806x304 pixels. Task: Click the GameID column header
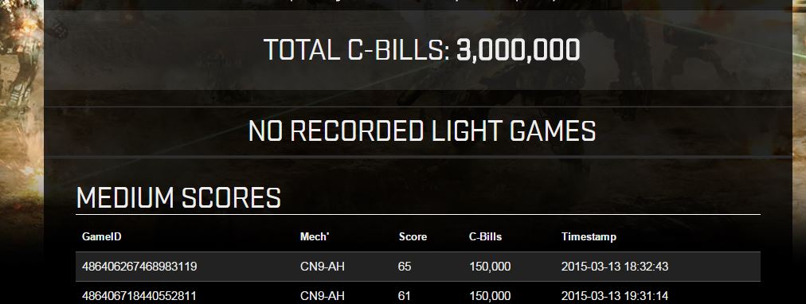102,236
